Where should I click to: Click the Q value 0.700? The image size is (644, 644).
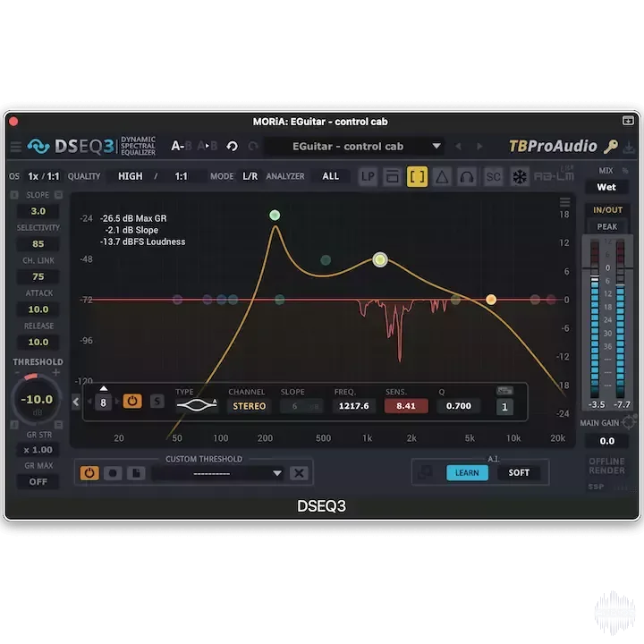coord(458,406)
